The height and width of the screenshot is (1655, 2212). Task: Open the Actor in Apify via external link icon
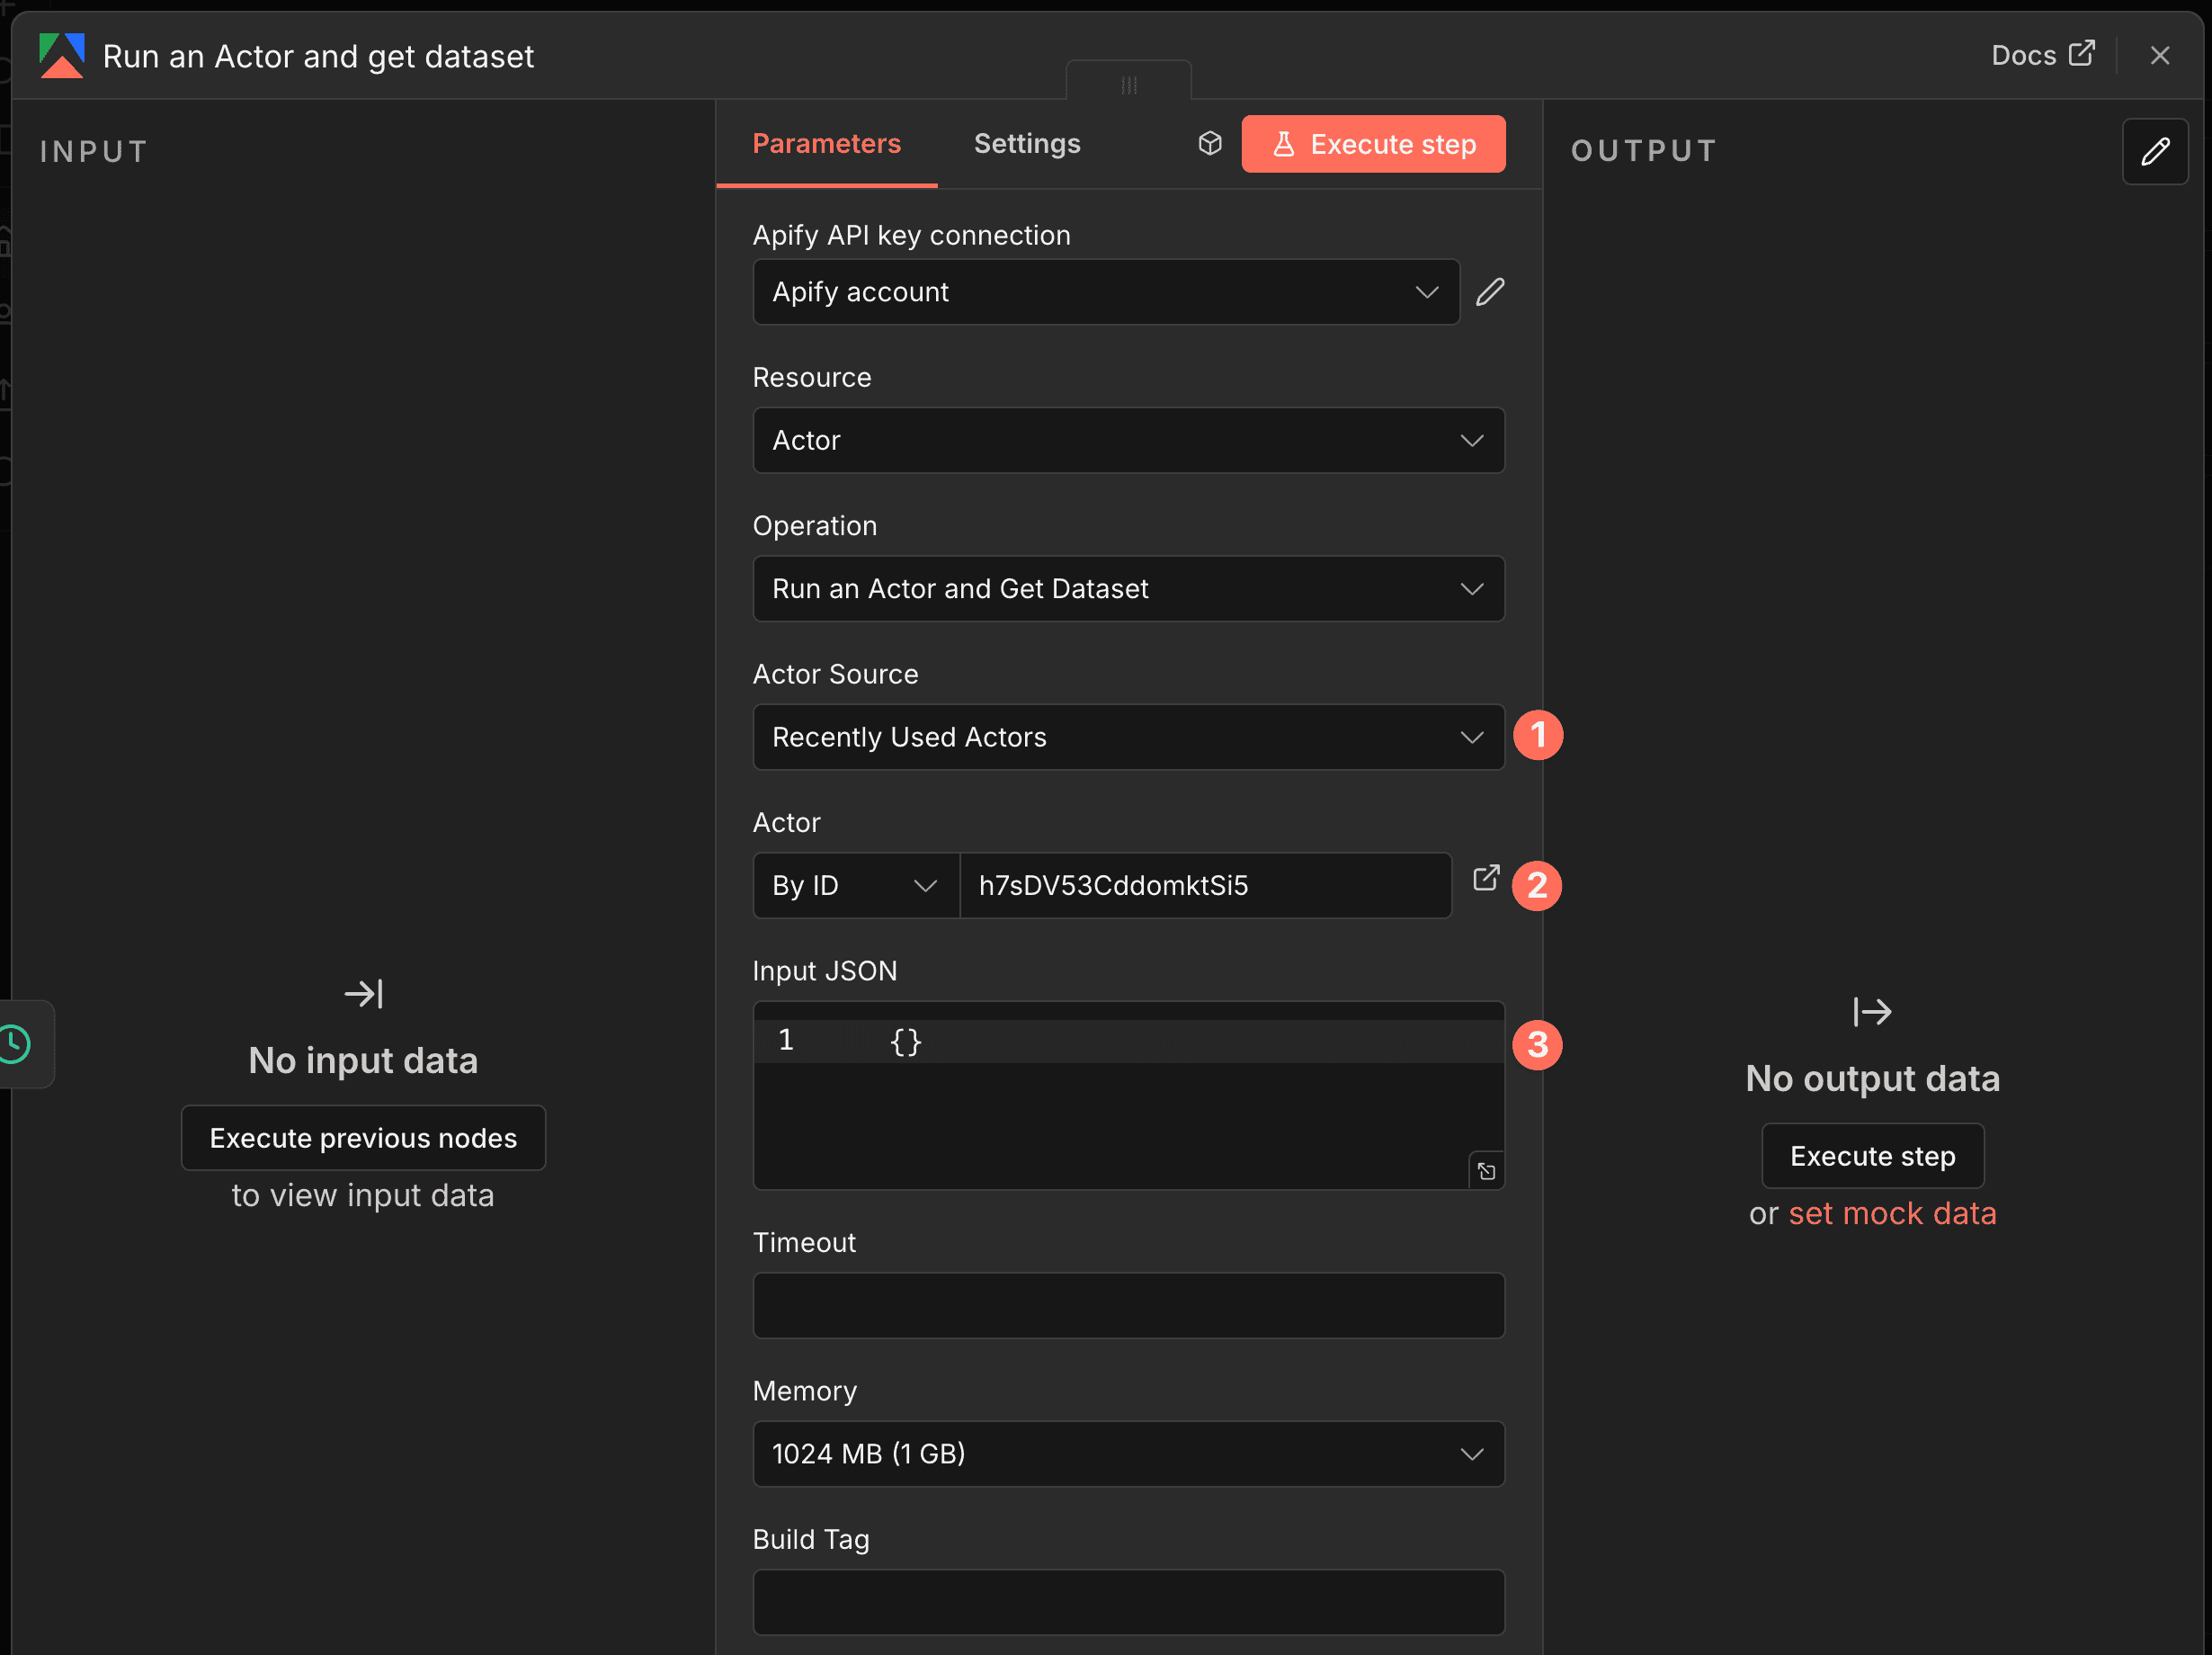(x=1487, y=877)
